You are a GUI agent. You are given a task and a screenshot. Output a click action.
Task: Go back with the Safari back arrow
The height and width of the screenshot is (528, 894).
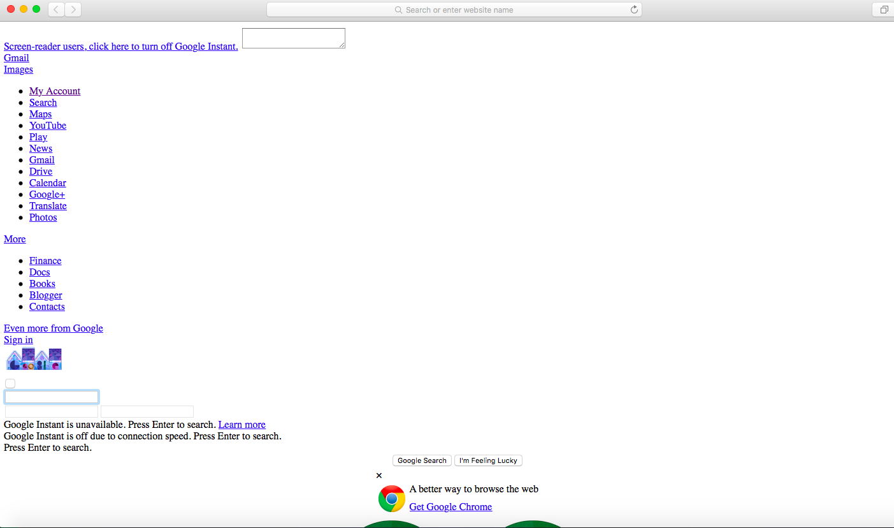point(56,10)
